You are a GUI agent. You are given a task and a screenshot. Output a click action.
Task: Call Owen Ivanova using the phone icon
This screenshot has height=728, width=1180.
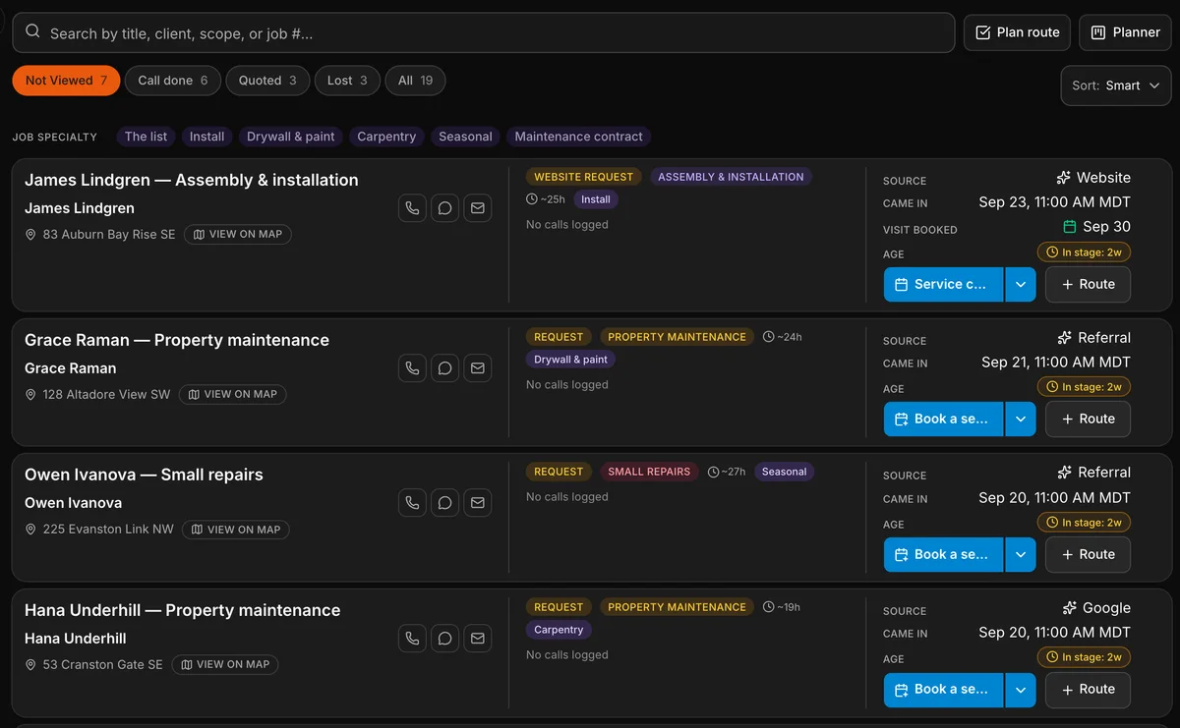[412, 503]
